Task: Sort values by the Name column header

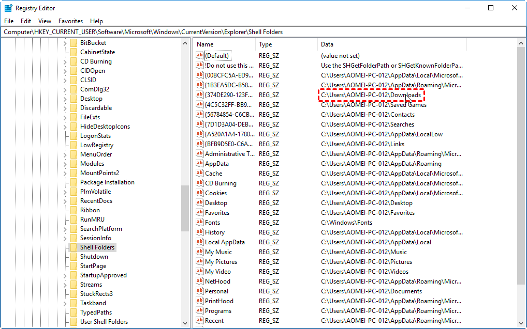Action: (x=224, y=44)
